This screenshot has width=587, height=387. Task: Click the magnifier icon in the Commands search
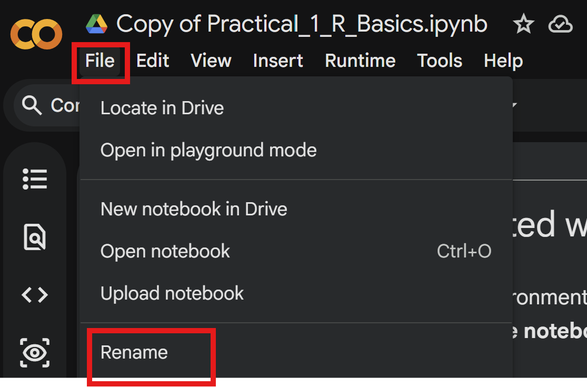(32, 106)
